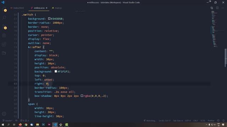This screenshot has height=127, width=227.
Task: Open the CRLF end-of-line selector
Action: [195, 121]
